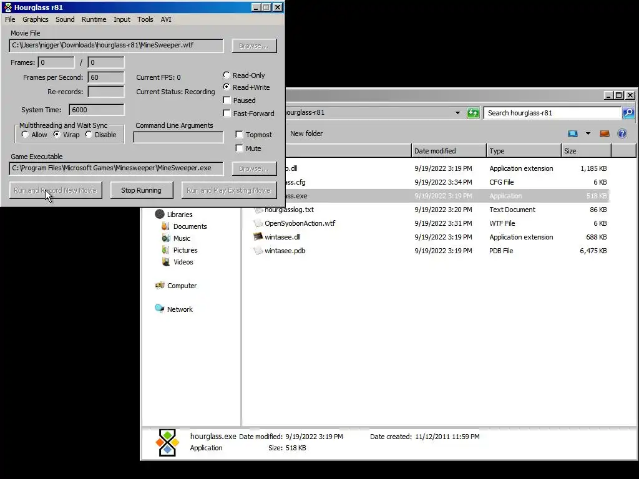The height and width of the screenshot is (479, 639).
Task: Open the Input menu
Action: pyautogui.click(x=122, y=19)
